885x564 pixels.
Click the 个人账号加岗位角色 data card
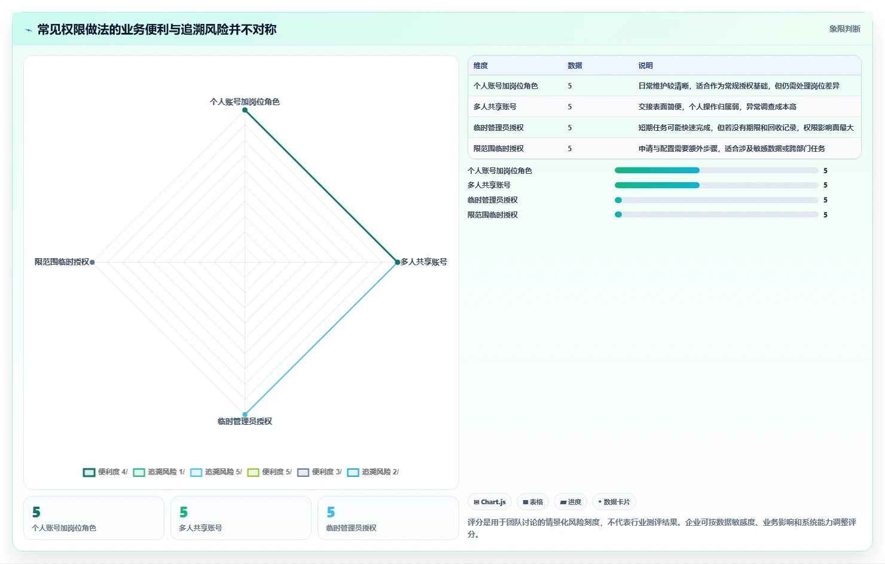[x=94, y=518]
